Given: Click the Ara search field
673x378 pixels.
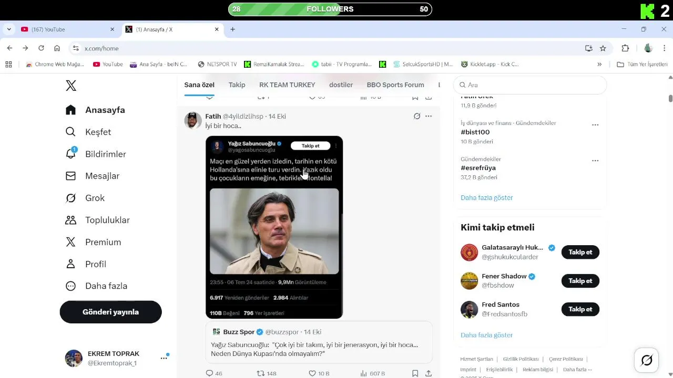Looking at the screenshot, I should point(530,85).
